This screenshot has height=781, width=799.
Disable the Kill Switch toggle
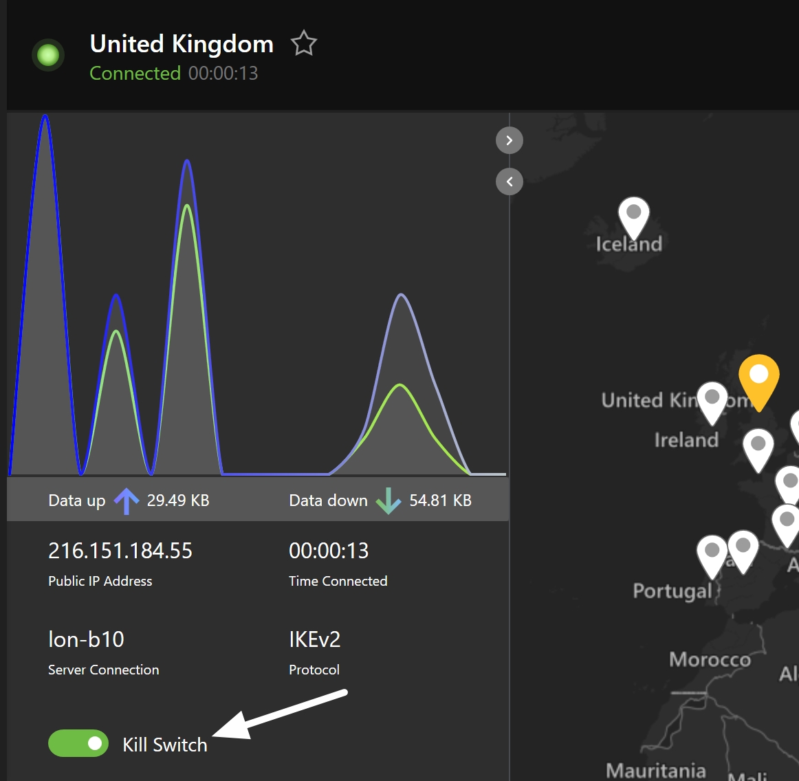tap(78, 743)
